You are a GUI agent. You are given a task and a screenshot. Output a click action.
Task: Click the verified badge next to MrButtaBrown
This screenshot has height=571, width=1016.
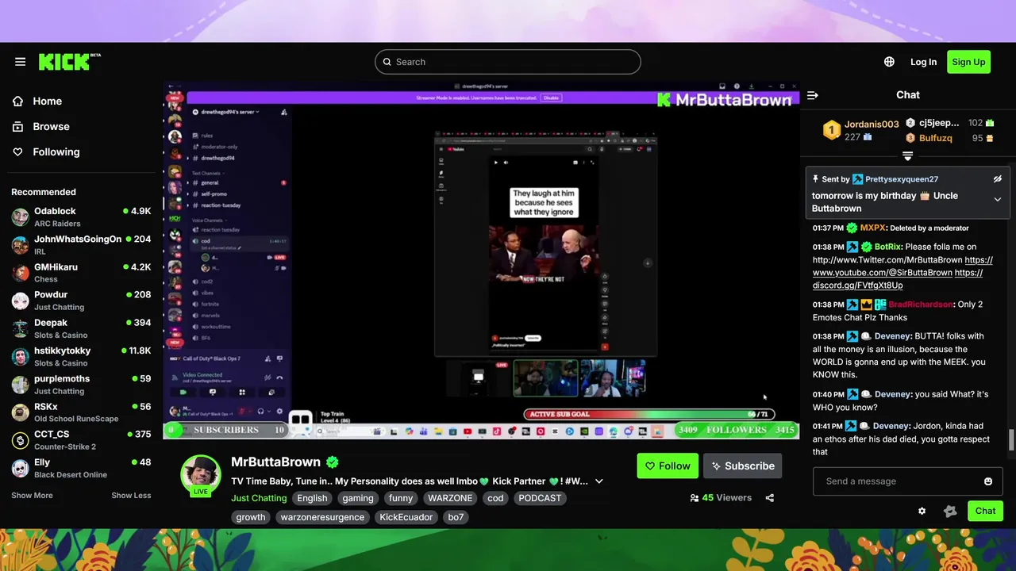tap(333, 462)
